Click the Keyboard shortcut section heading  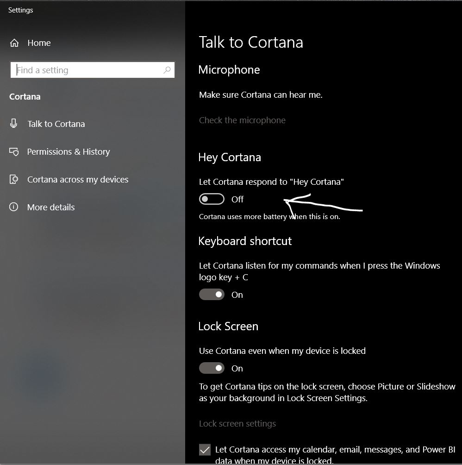245,241
